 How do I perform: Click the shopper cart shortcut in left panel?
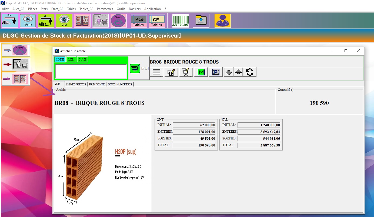(x=16, y=65)
